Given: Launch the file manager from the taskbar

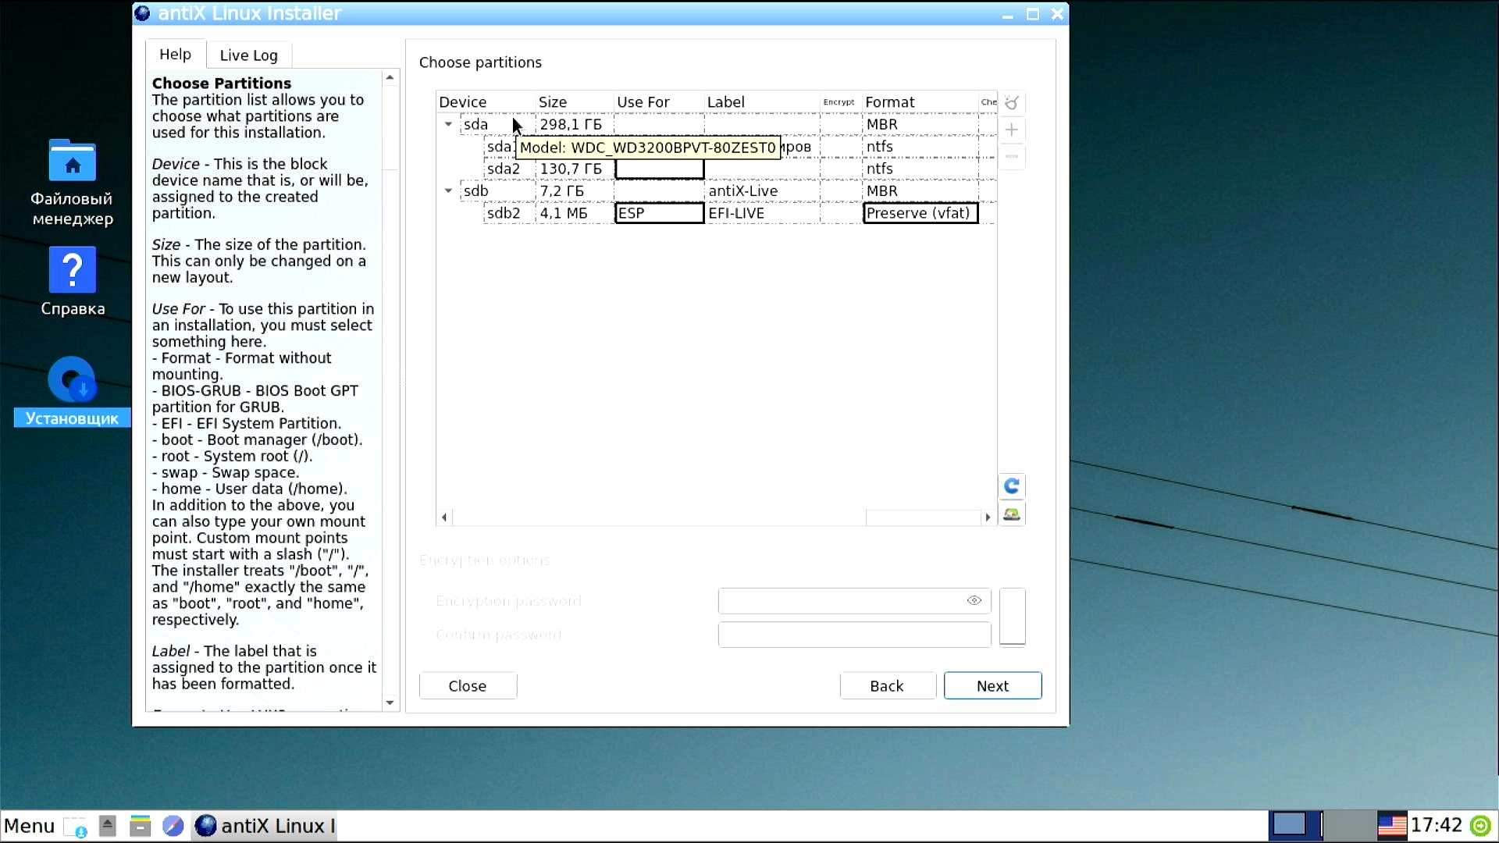Looking at the screenshot, I should tap(141, 826).
